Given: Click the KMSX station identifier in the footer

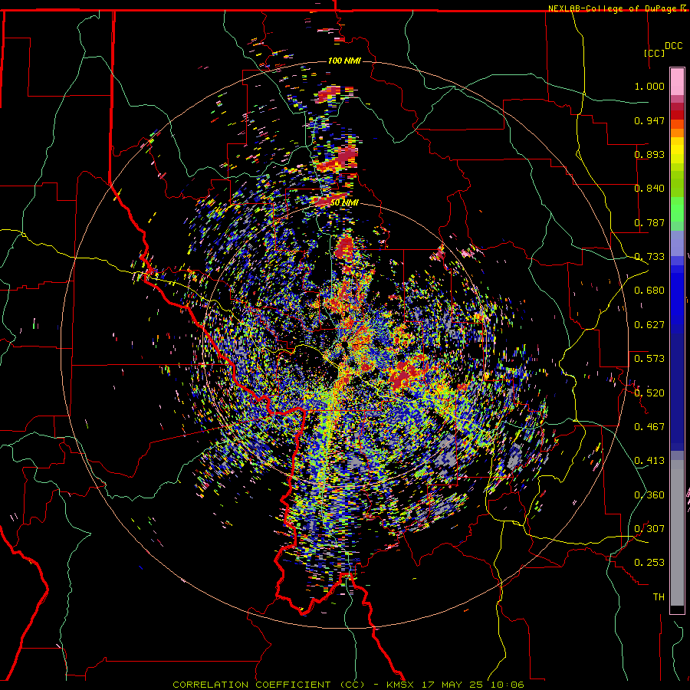Looking at the screenshot, I should pos(400,685).
